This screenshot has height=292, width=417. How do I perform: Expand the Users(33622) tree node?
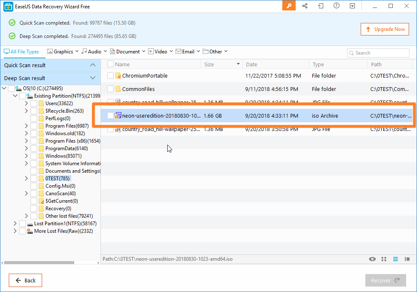pos(26,103)
